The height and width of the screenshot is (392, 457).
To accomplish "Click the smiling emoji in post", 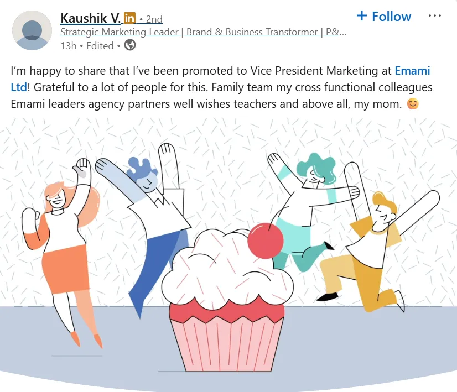I will (413, 104).
